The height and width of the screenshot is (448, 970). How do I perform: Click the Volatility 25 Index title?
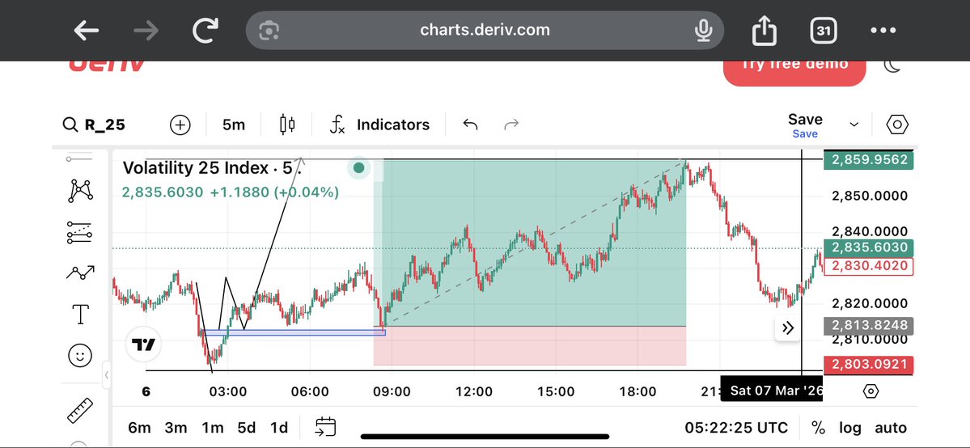click(x=214, y=167)
